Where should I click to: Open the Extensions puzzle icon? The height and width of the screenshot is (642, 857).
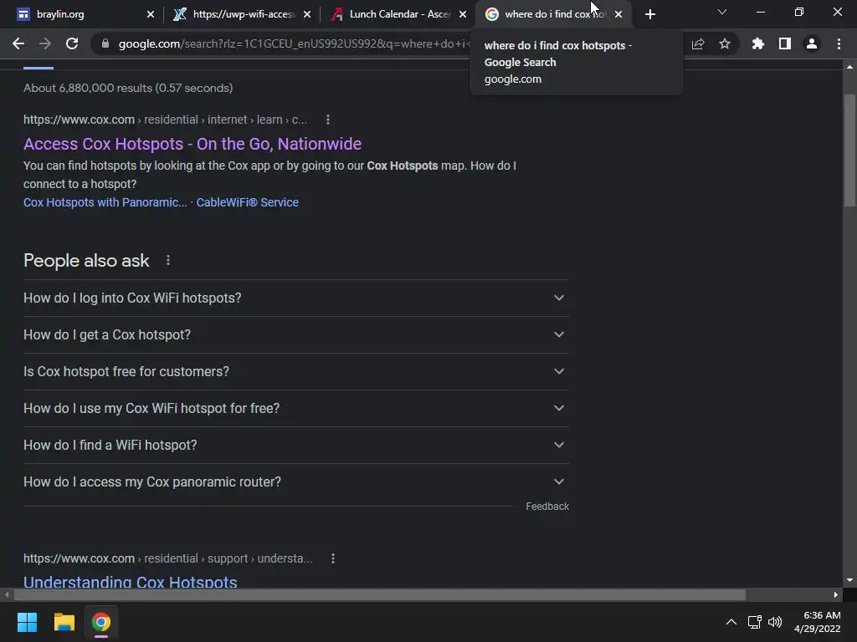click(757, 43)
